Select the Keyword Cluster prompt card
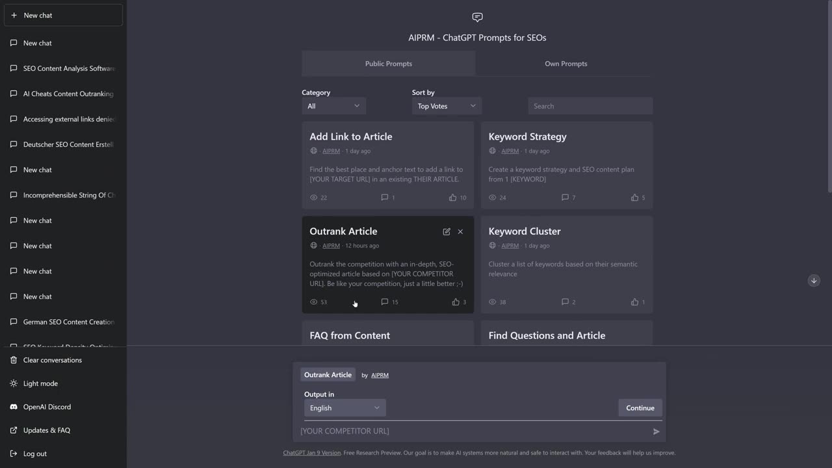This screenshot has width=832, height=468. coord(567,265)
